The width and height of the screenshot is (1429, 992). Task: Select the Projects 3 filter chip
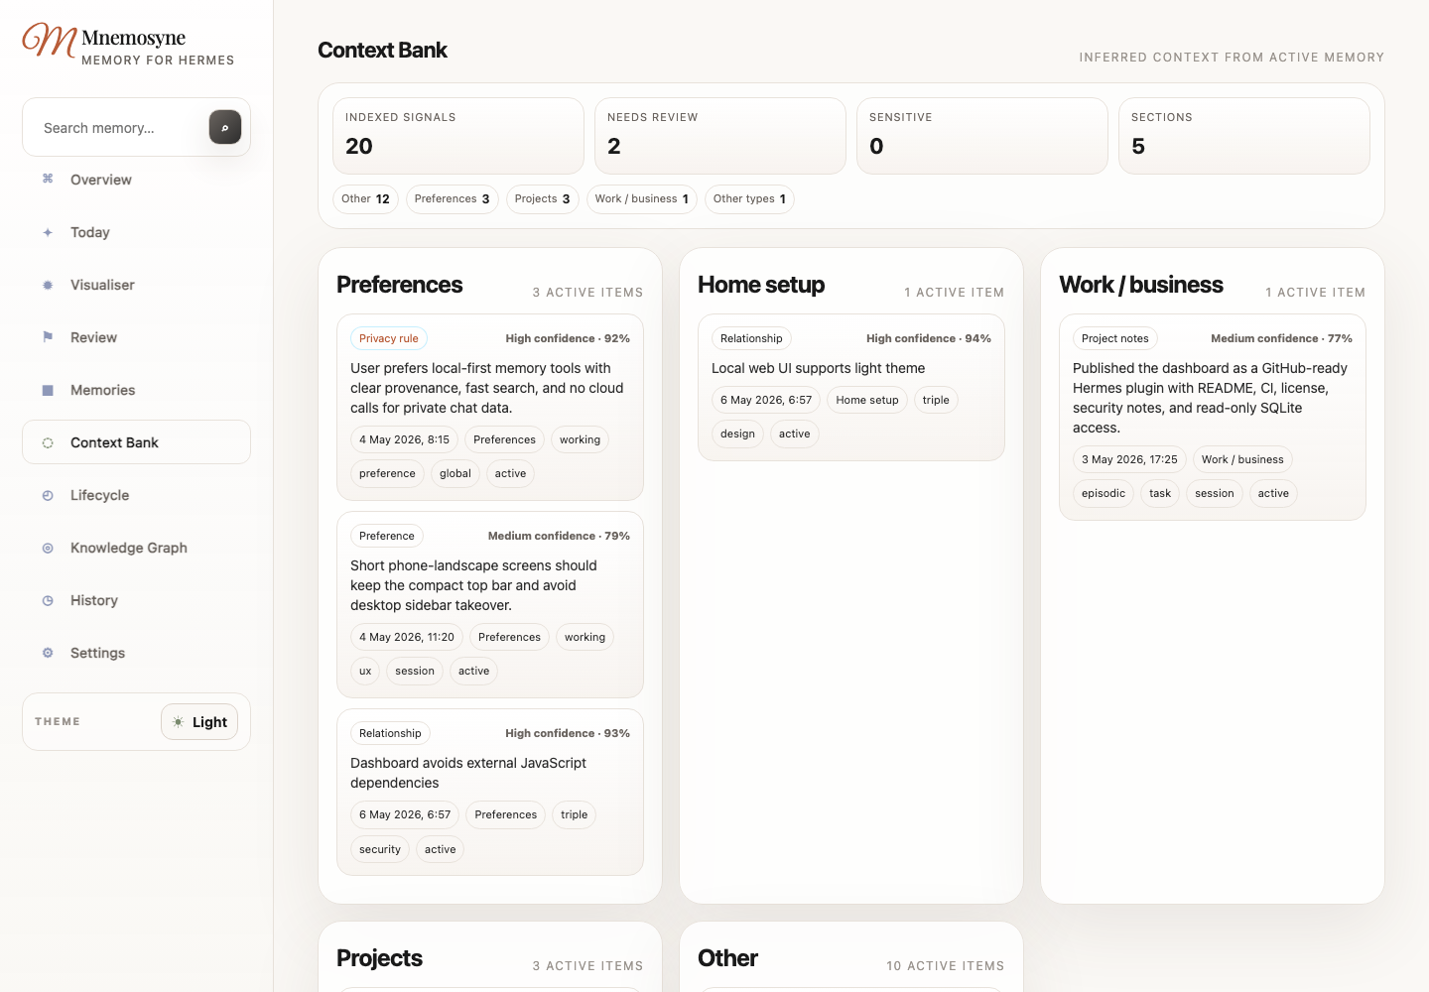542,199
